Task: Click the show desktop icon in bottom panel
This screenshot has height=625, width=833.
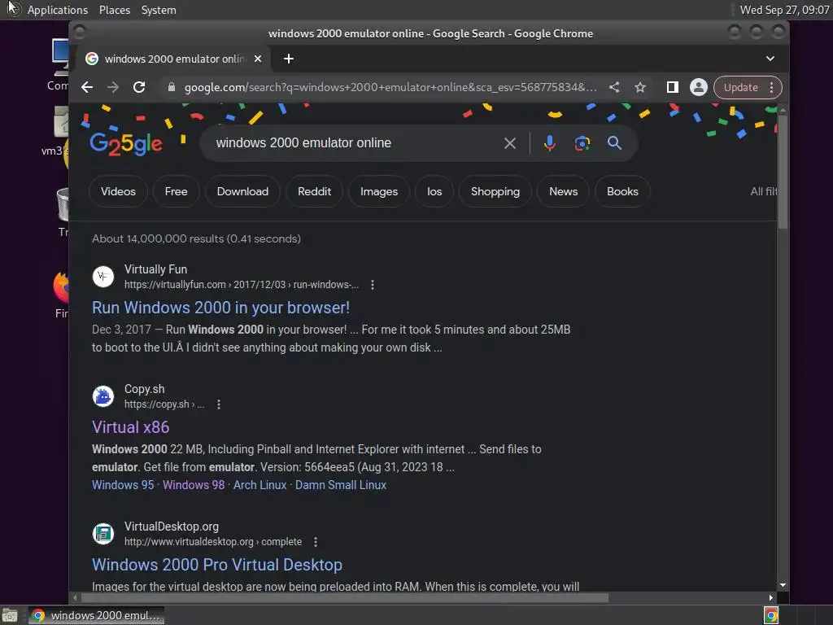Action: tap(10, 615)
